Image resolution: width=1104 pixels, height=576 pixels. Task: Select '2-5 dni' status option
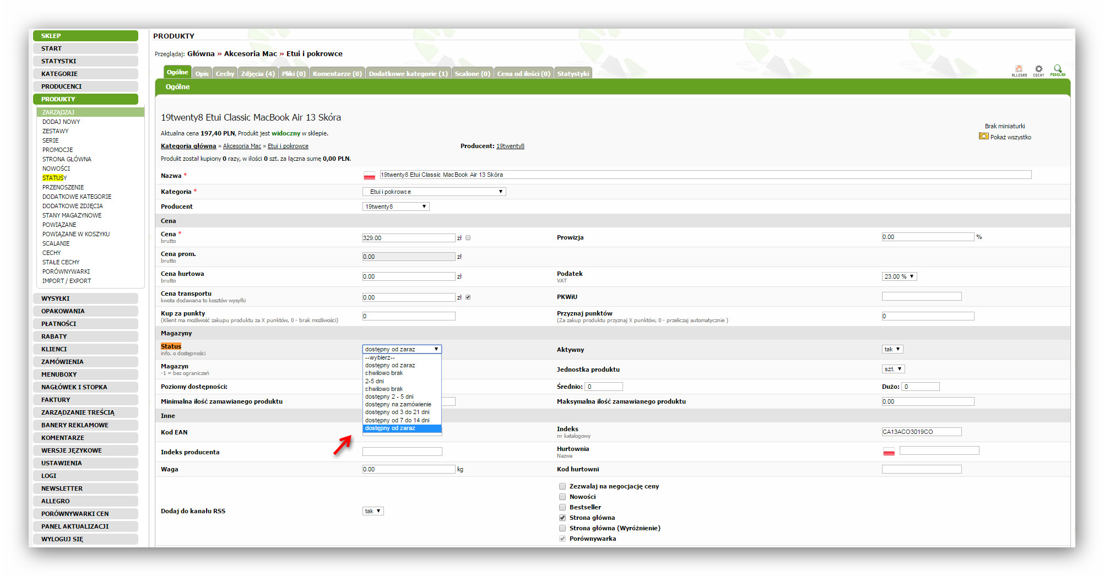[x=402, y=381]
